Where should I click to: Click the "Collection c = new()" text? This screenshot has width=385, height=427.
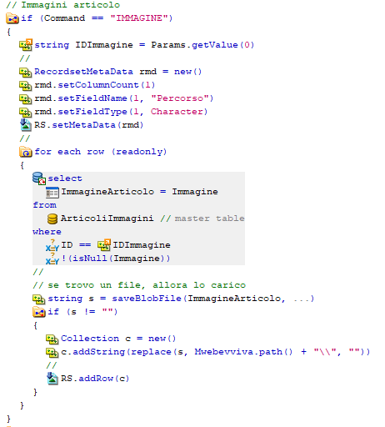118,339
